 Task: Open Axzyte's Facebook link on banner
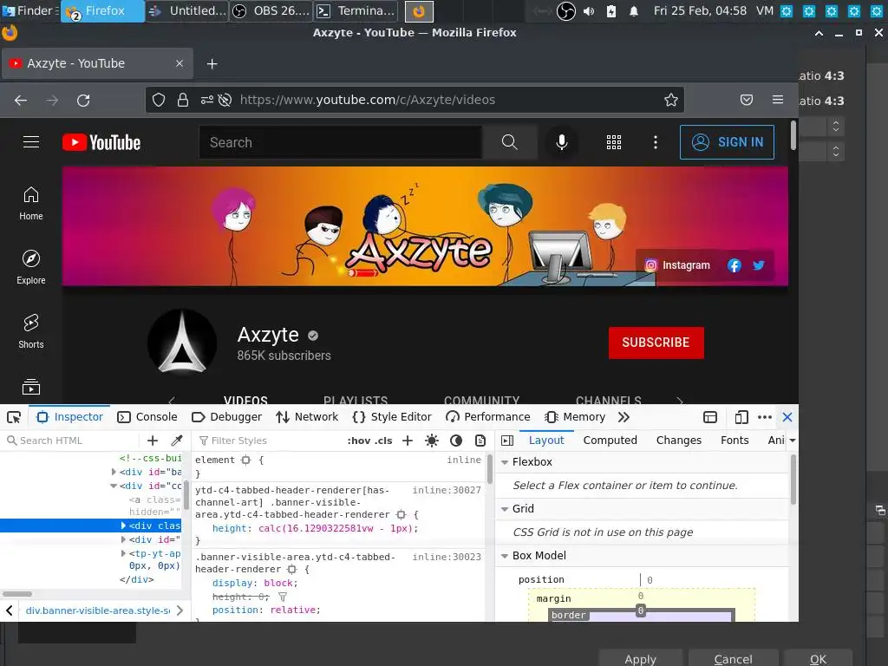[734, 265]
